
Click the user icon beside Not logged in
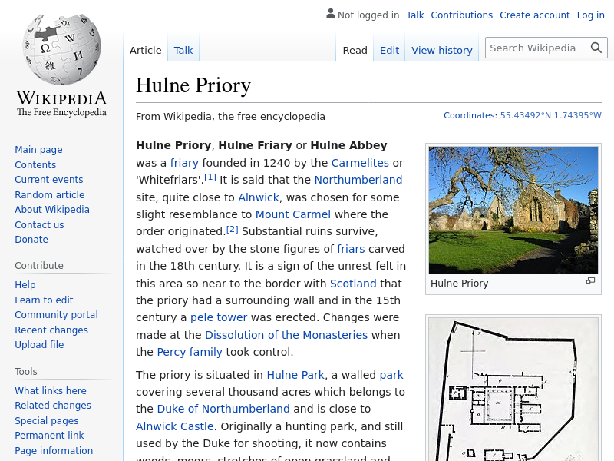pos(330,14)
